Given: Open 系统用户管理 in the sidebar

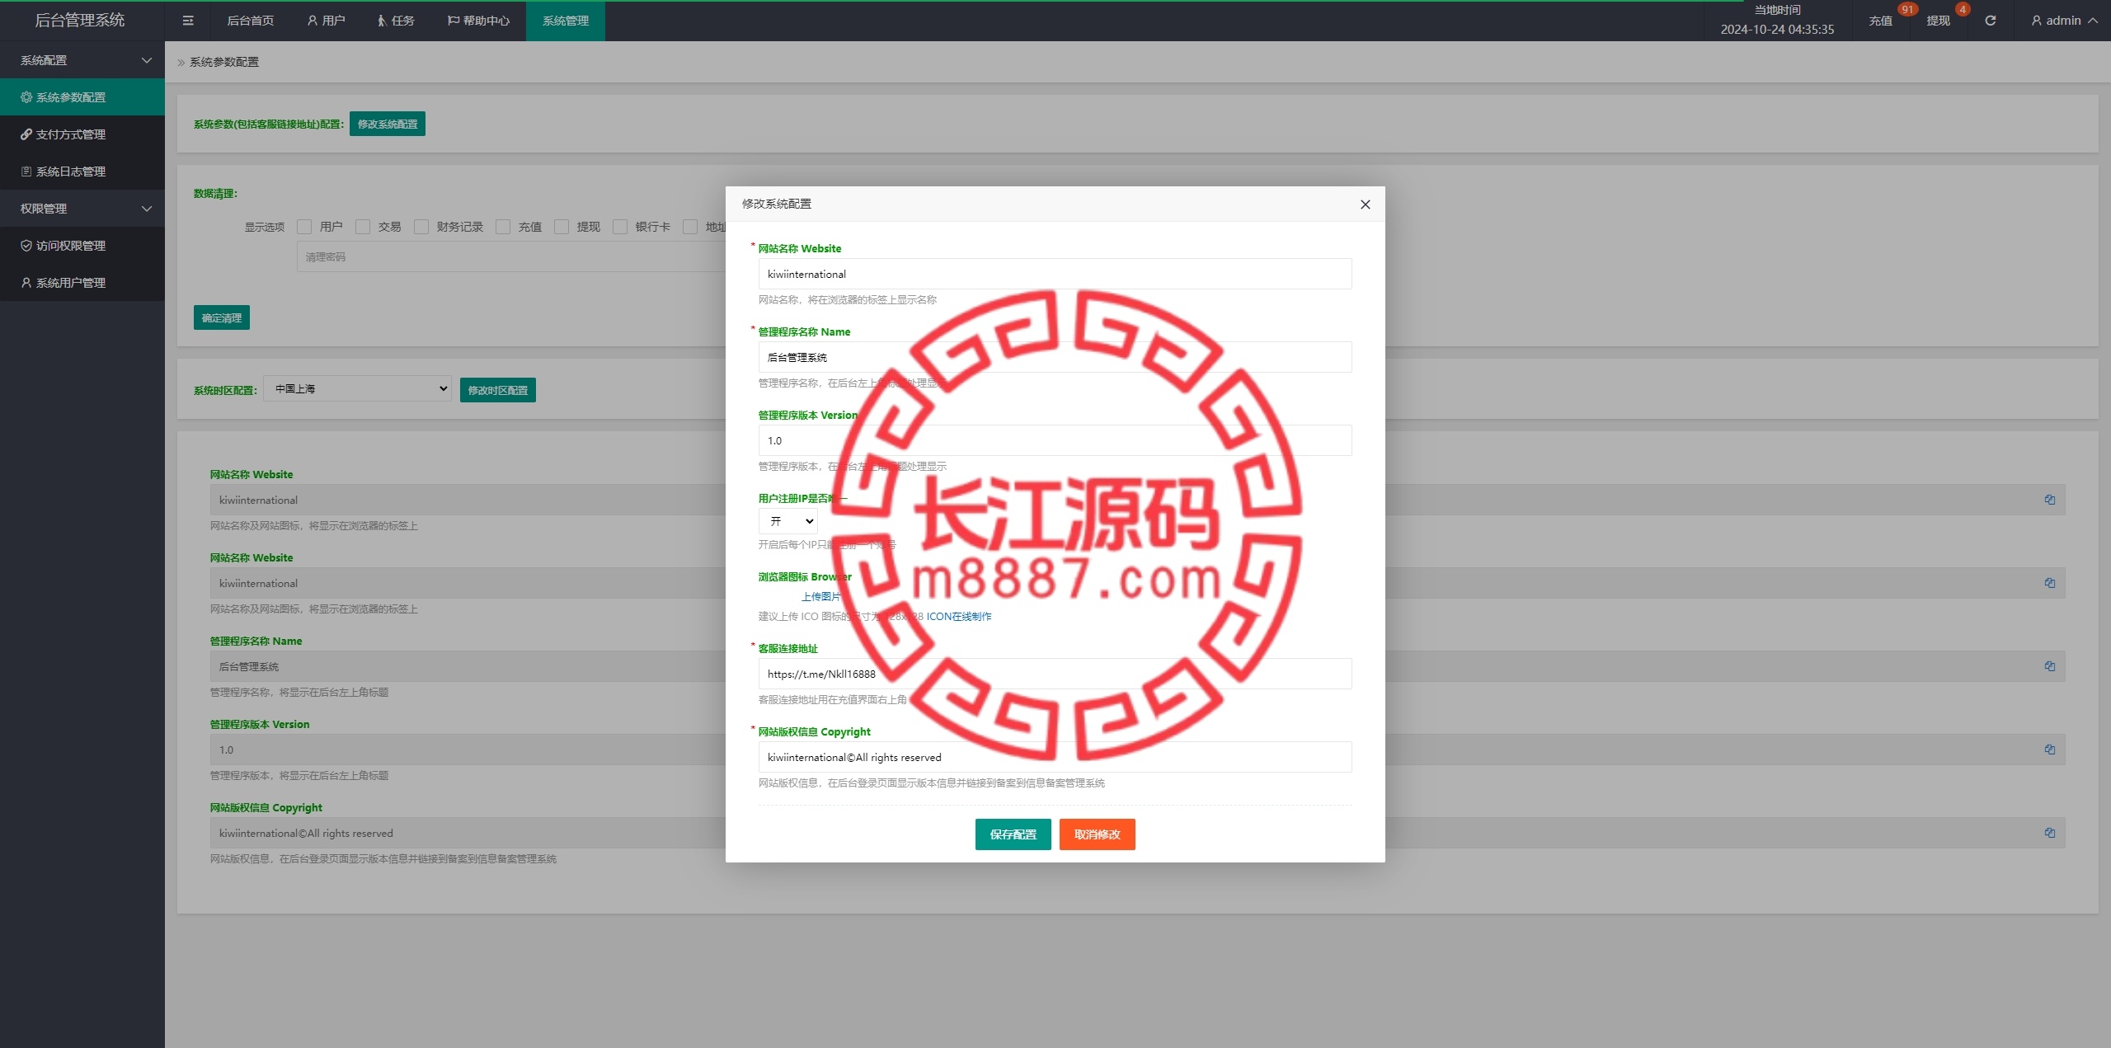Looking at the screenshot, I should tap(82, 283).
